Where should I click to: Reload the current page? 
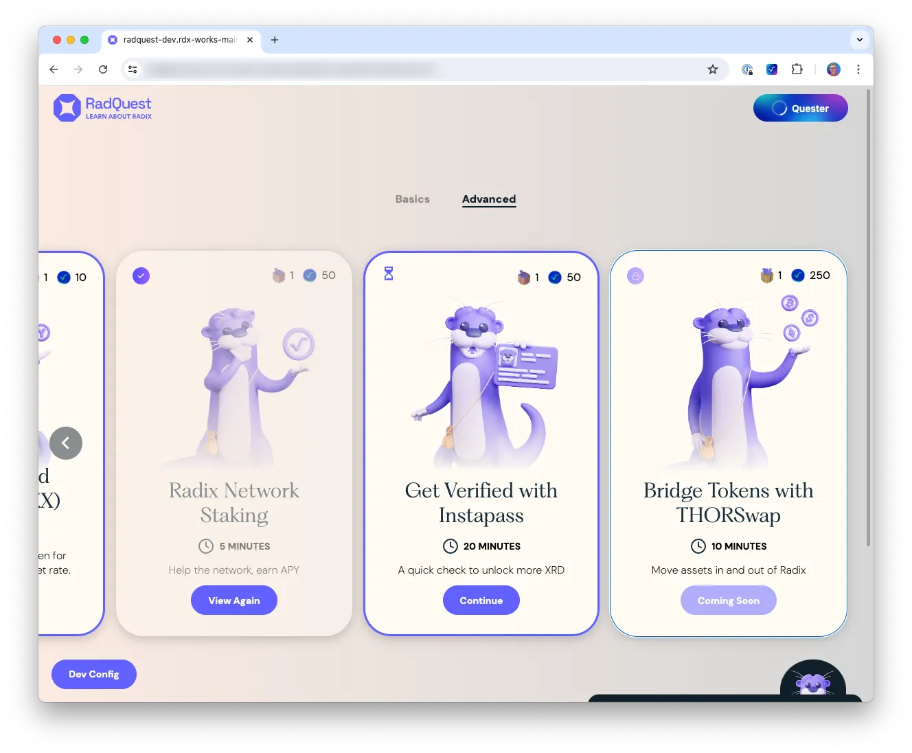[103, 69]
